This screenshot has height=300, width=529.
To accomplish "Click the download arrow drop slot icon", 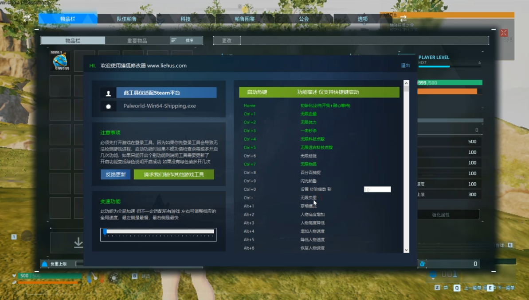I will point(78,242).
